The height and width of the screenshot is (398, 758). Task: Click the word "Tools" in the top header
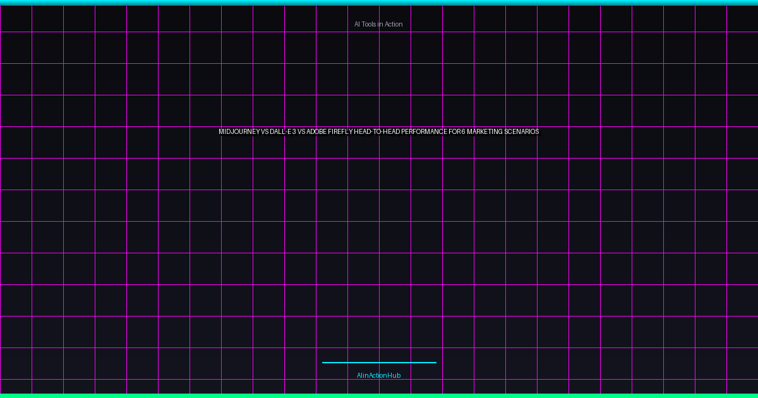[x=369, y=24]
